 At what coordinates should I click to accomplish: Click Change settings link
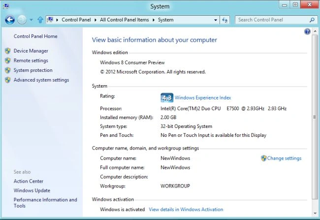coord(284,158)
